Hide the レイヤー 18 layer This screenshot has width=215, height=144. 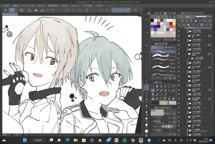click(179, 31)
